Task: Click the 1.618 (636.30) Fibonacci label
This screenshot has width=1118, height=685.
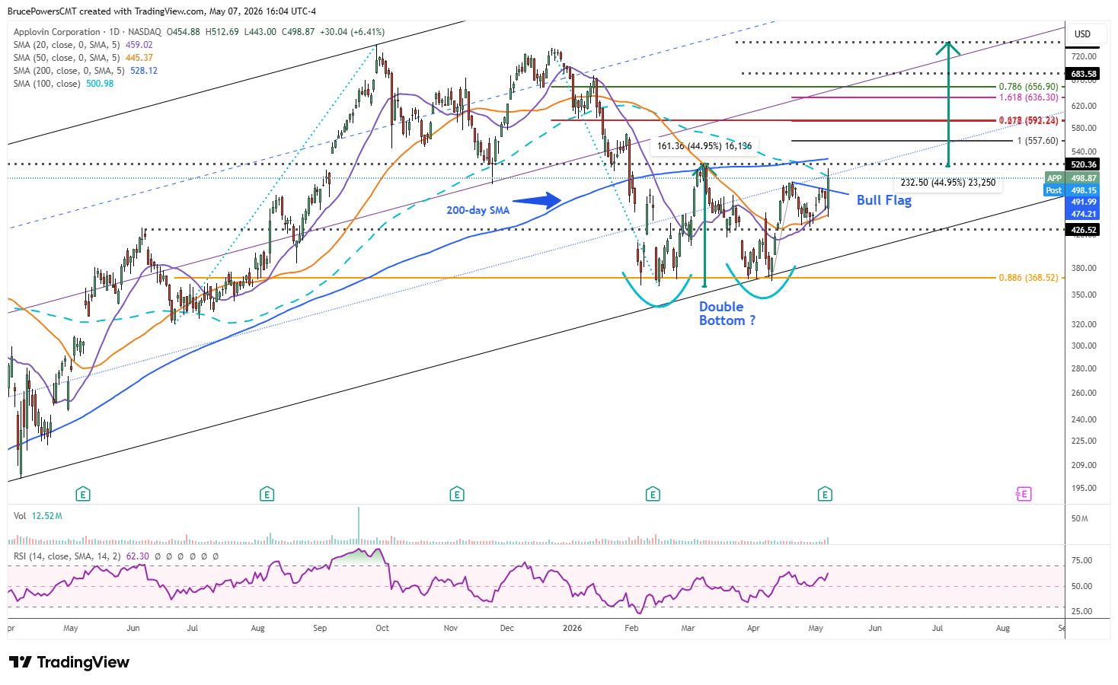Action: click(1028, 97)
